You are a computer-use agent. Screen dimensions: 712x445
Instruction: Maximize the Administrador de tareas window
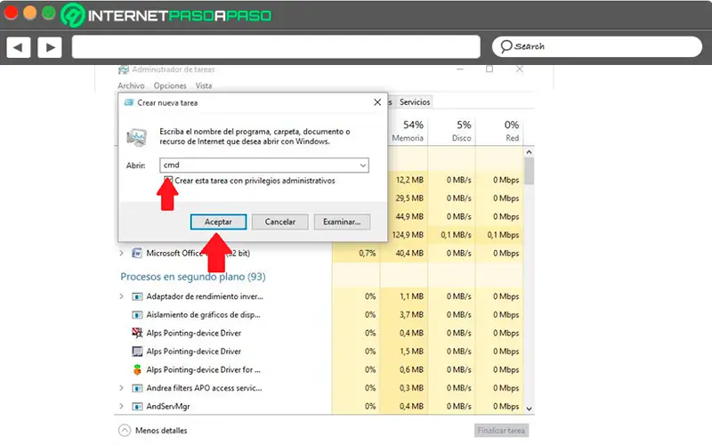coord(489,69)
